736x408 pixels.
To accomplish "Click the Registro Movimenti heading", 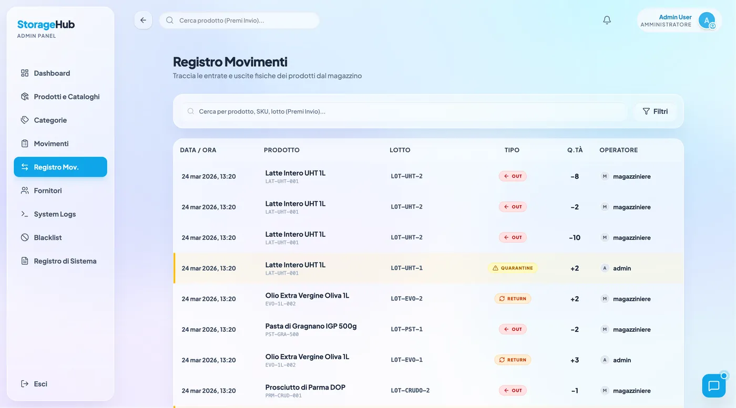I will pos(230,62).
